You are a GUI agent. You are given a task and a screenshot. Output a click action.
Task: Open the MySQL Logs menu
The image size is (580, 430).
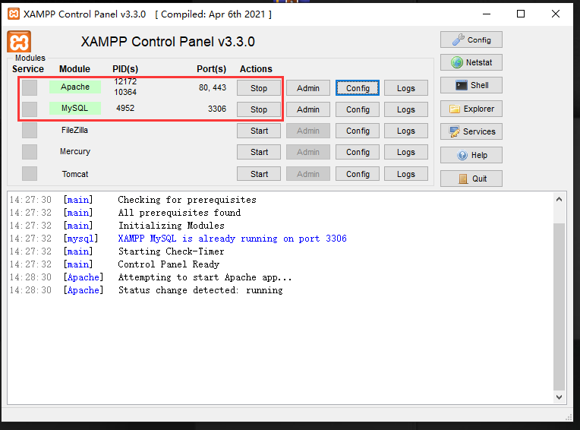pyautogui.click(x=406, y=109)
